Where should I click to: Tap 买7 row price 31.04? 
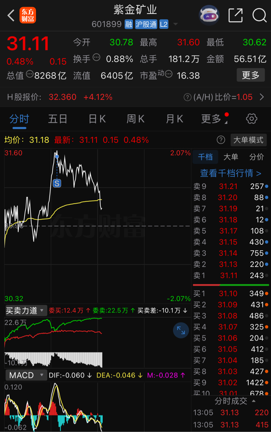pos(228,360)
